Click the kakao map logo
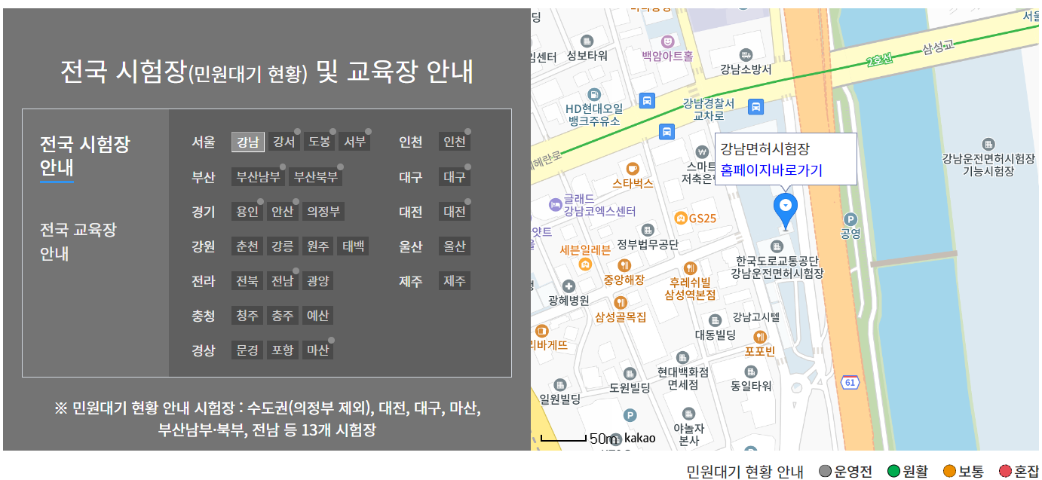 [x=640, y=438]
